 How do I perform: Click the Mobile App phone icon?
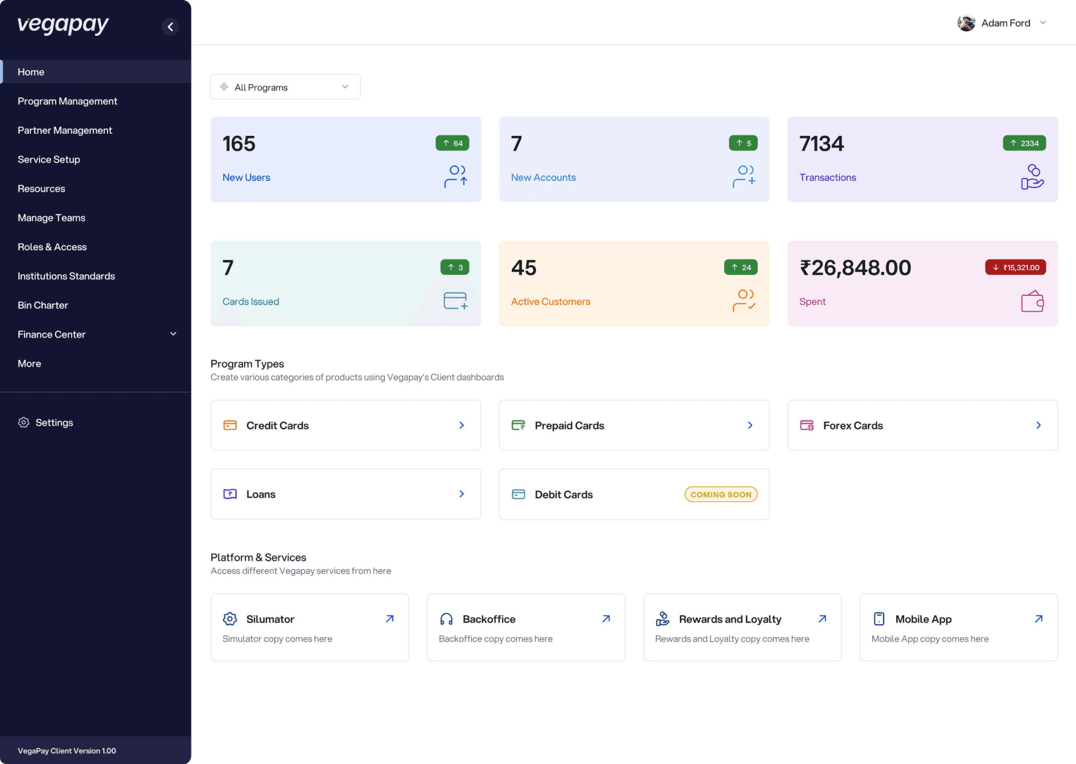tap(879, 618)
